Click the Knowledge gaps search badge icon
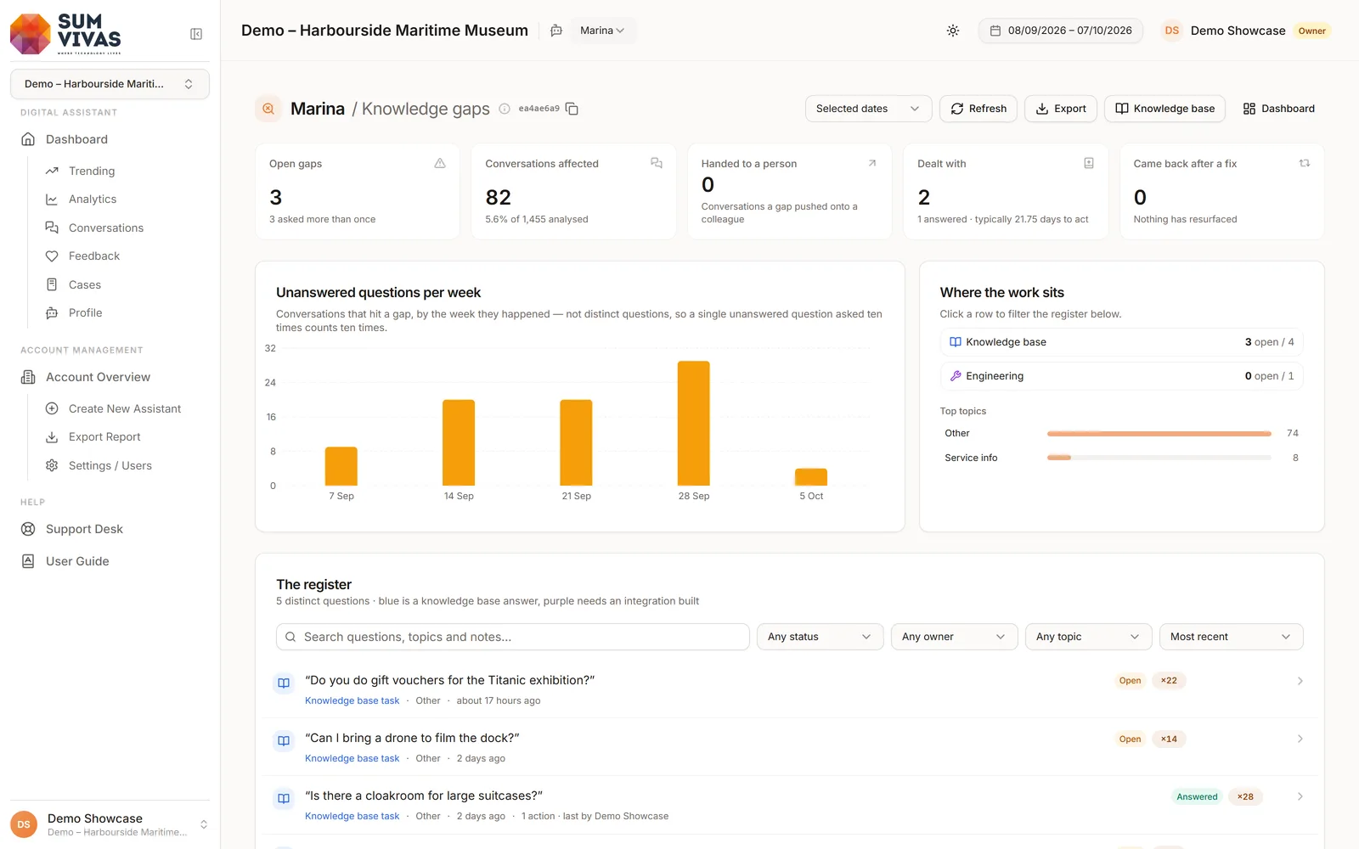The width and height of the screenshot is (1359, 849). pyautogui.click(x=268, y=109)
